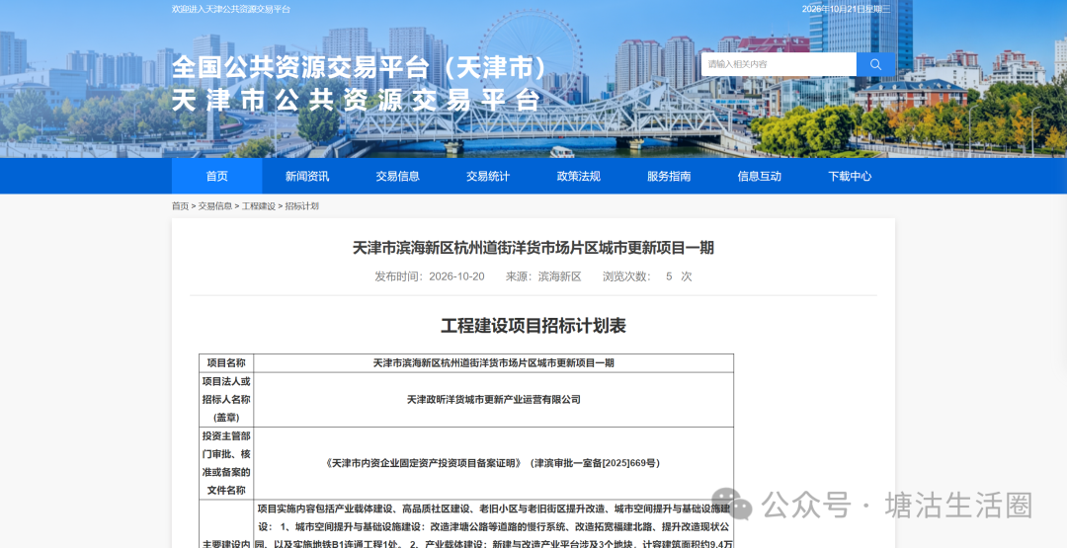1067x548 pixels.
Task: Click the 项目法人或招标人名称 label cell
Action: [x=226, y=400]
